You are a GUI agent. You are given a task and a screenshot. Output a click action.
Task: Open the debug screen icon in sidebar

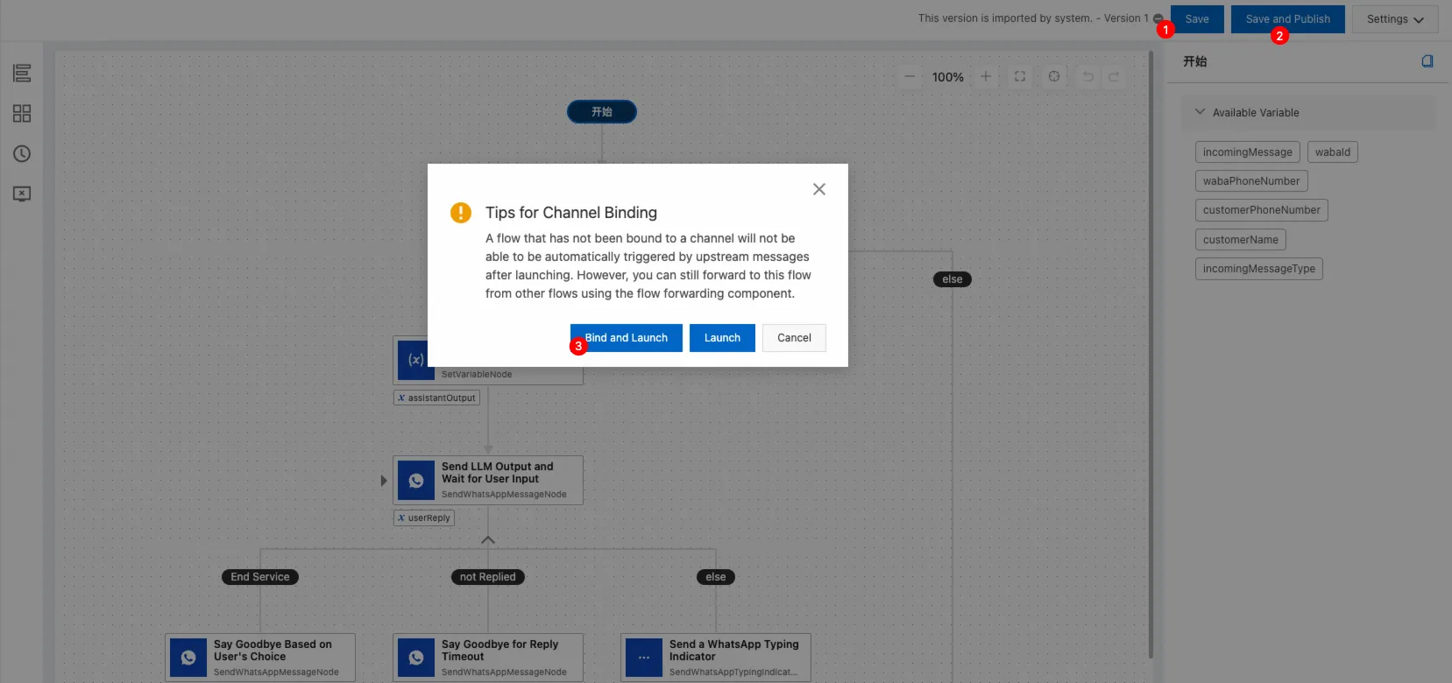tap(22, 194)
